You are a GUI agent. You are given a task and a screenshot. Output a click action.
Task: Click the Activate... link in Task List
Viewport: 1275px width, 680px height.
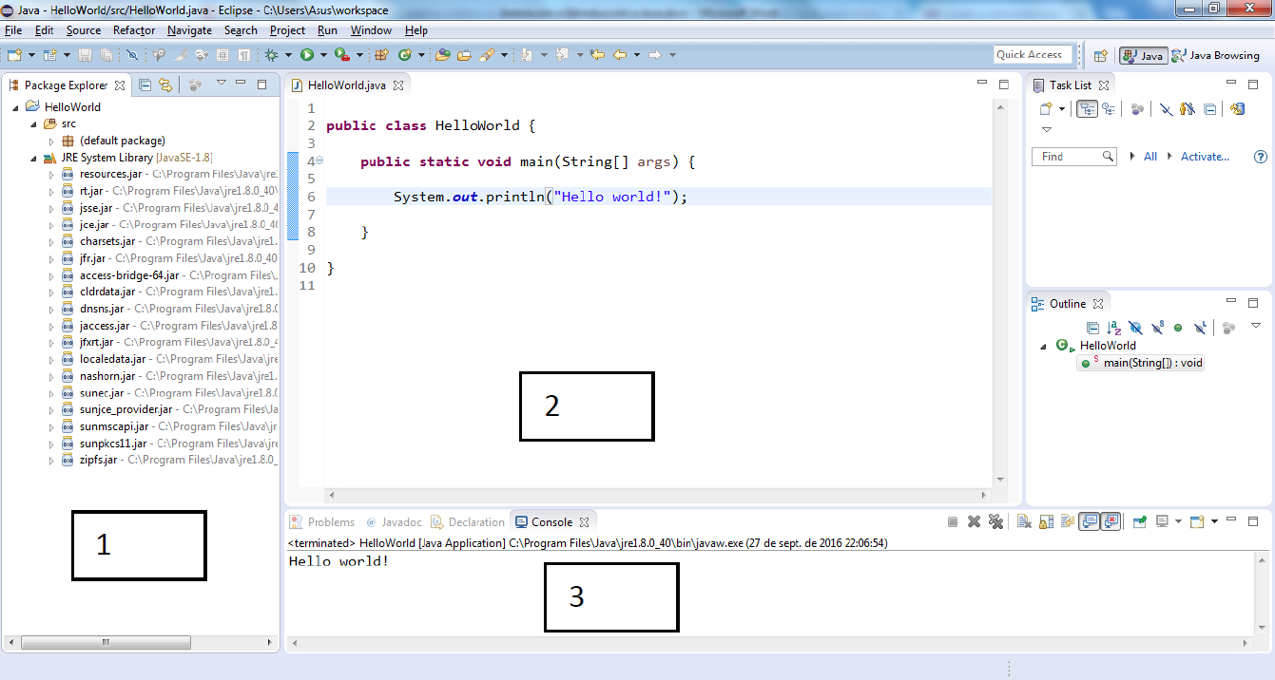(1205, 157)
